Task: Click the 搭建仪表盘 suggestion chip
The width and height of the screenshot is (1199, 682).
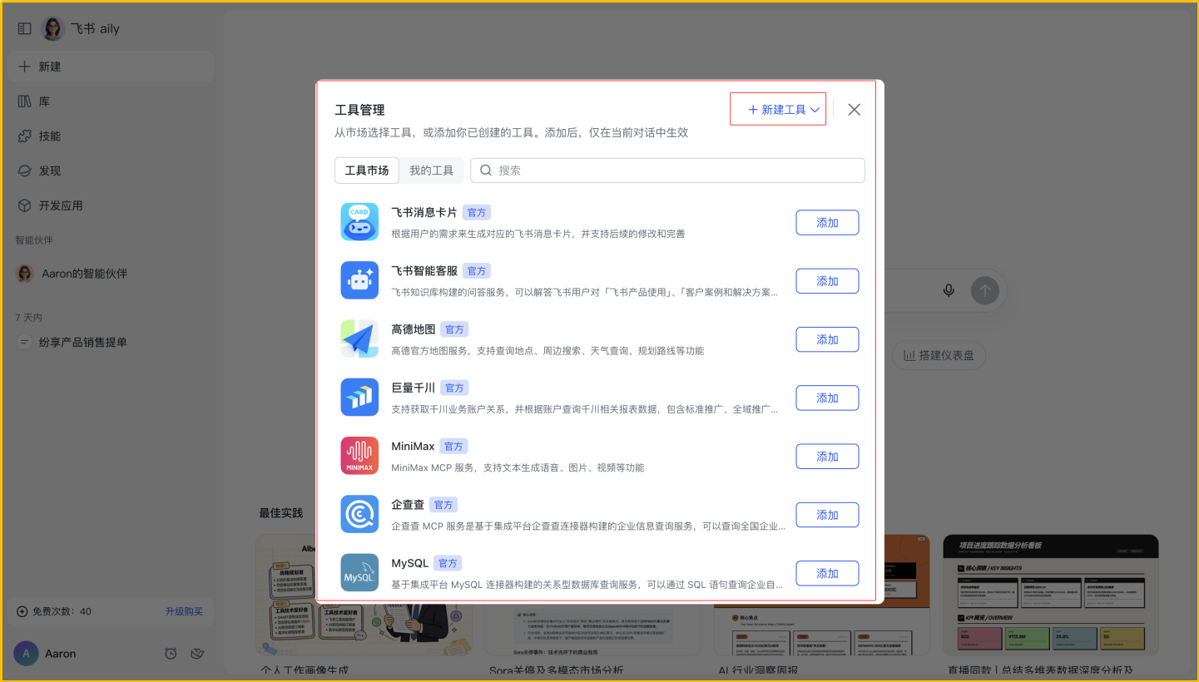Action: 939,355
